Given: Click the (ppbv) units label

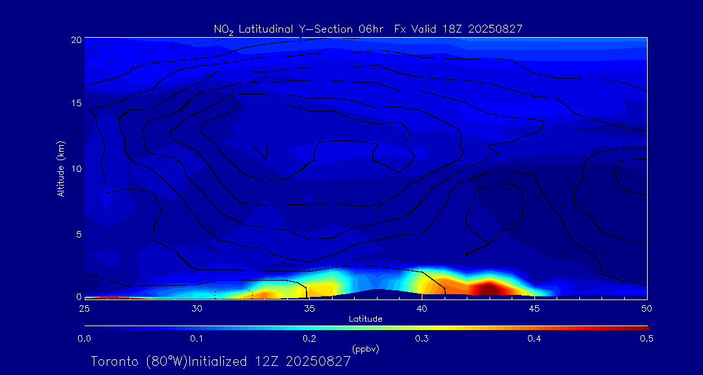Looking at the screenshot, I should point(365,349).
